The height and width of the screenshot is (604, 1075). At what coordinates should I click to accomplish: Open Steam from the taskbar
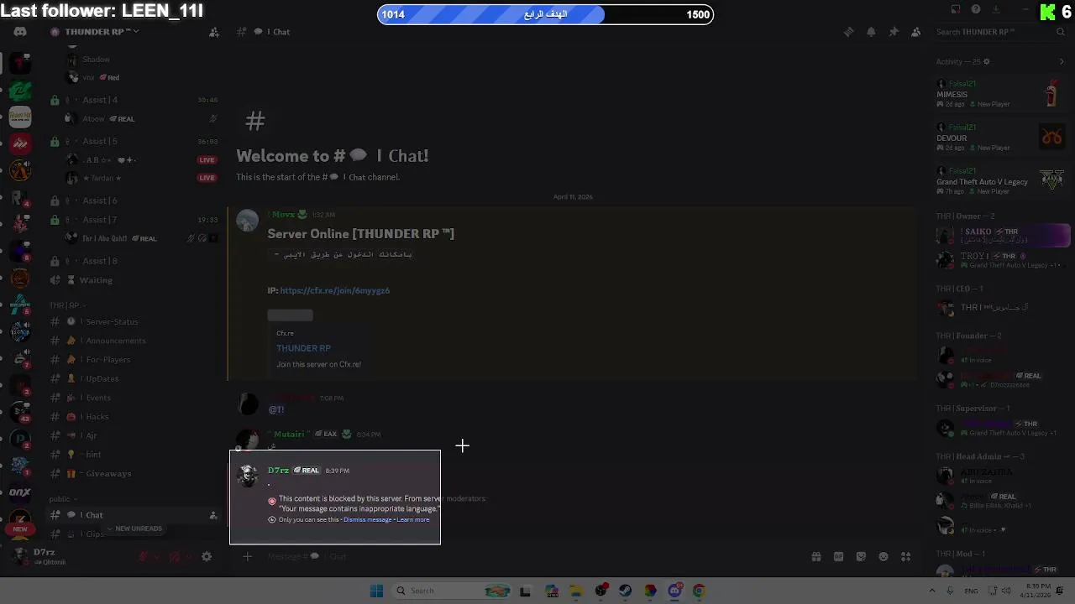pyautogui.click(x=625, y=591)
